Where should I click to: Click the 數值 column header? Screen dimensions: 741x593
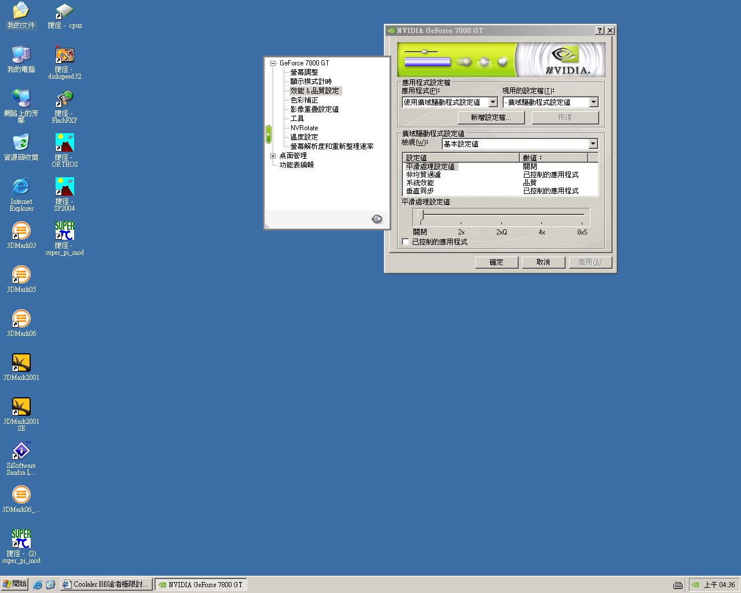click(x=553, y=158)
